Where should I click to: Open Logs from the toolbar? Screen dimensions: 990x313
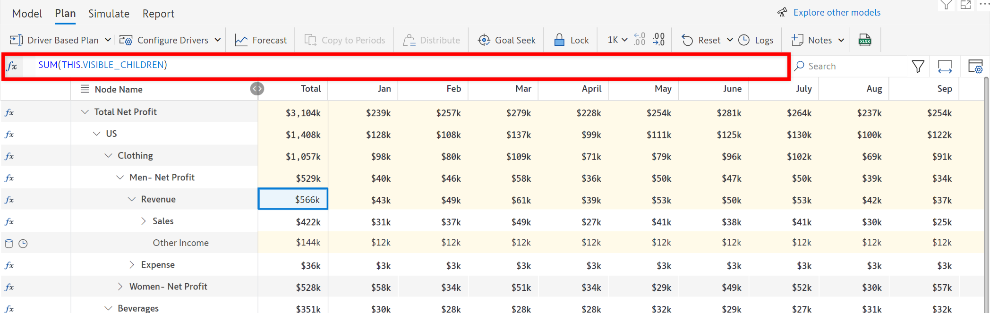(x=756, y=40)
